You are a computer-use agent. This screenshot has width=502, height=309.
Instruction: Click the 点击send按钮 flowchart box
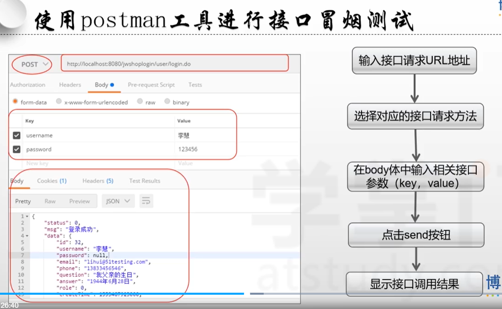point(416,235)
